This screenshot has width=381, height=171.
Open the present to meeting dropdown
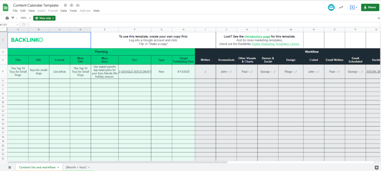point(353,7)
